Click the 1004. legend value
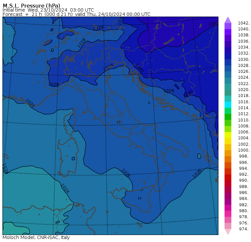 [x=244, y=138]
